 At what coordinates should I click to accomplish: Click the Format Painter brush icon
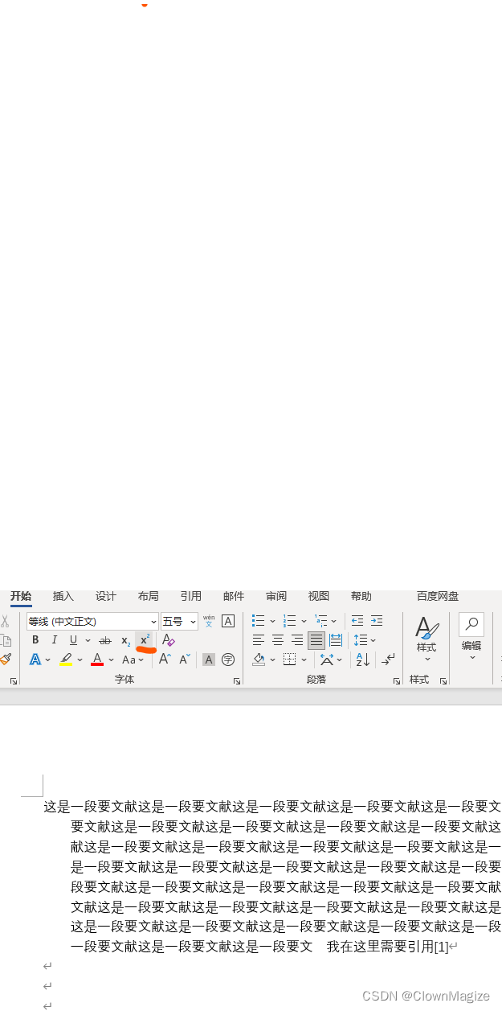point(5,659)
